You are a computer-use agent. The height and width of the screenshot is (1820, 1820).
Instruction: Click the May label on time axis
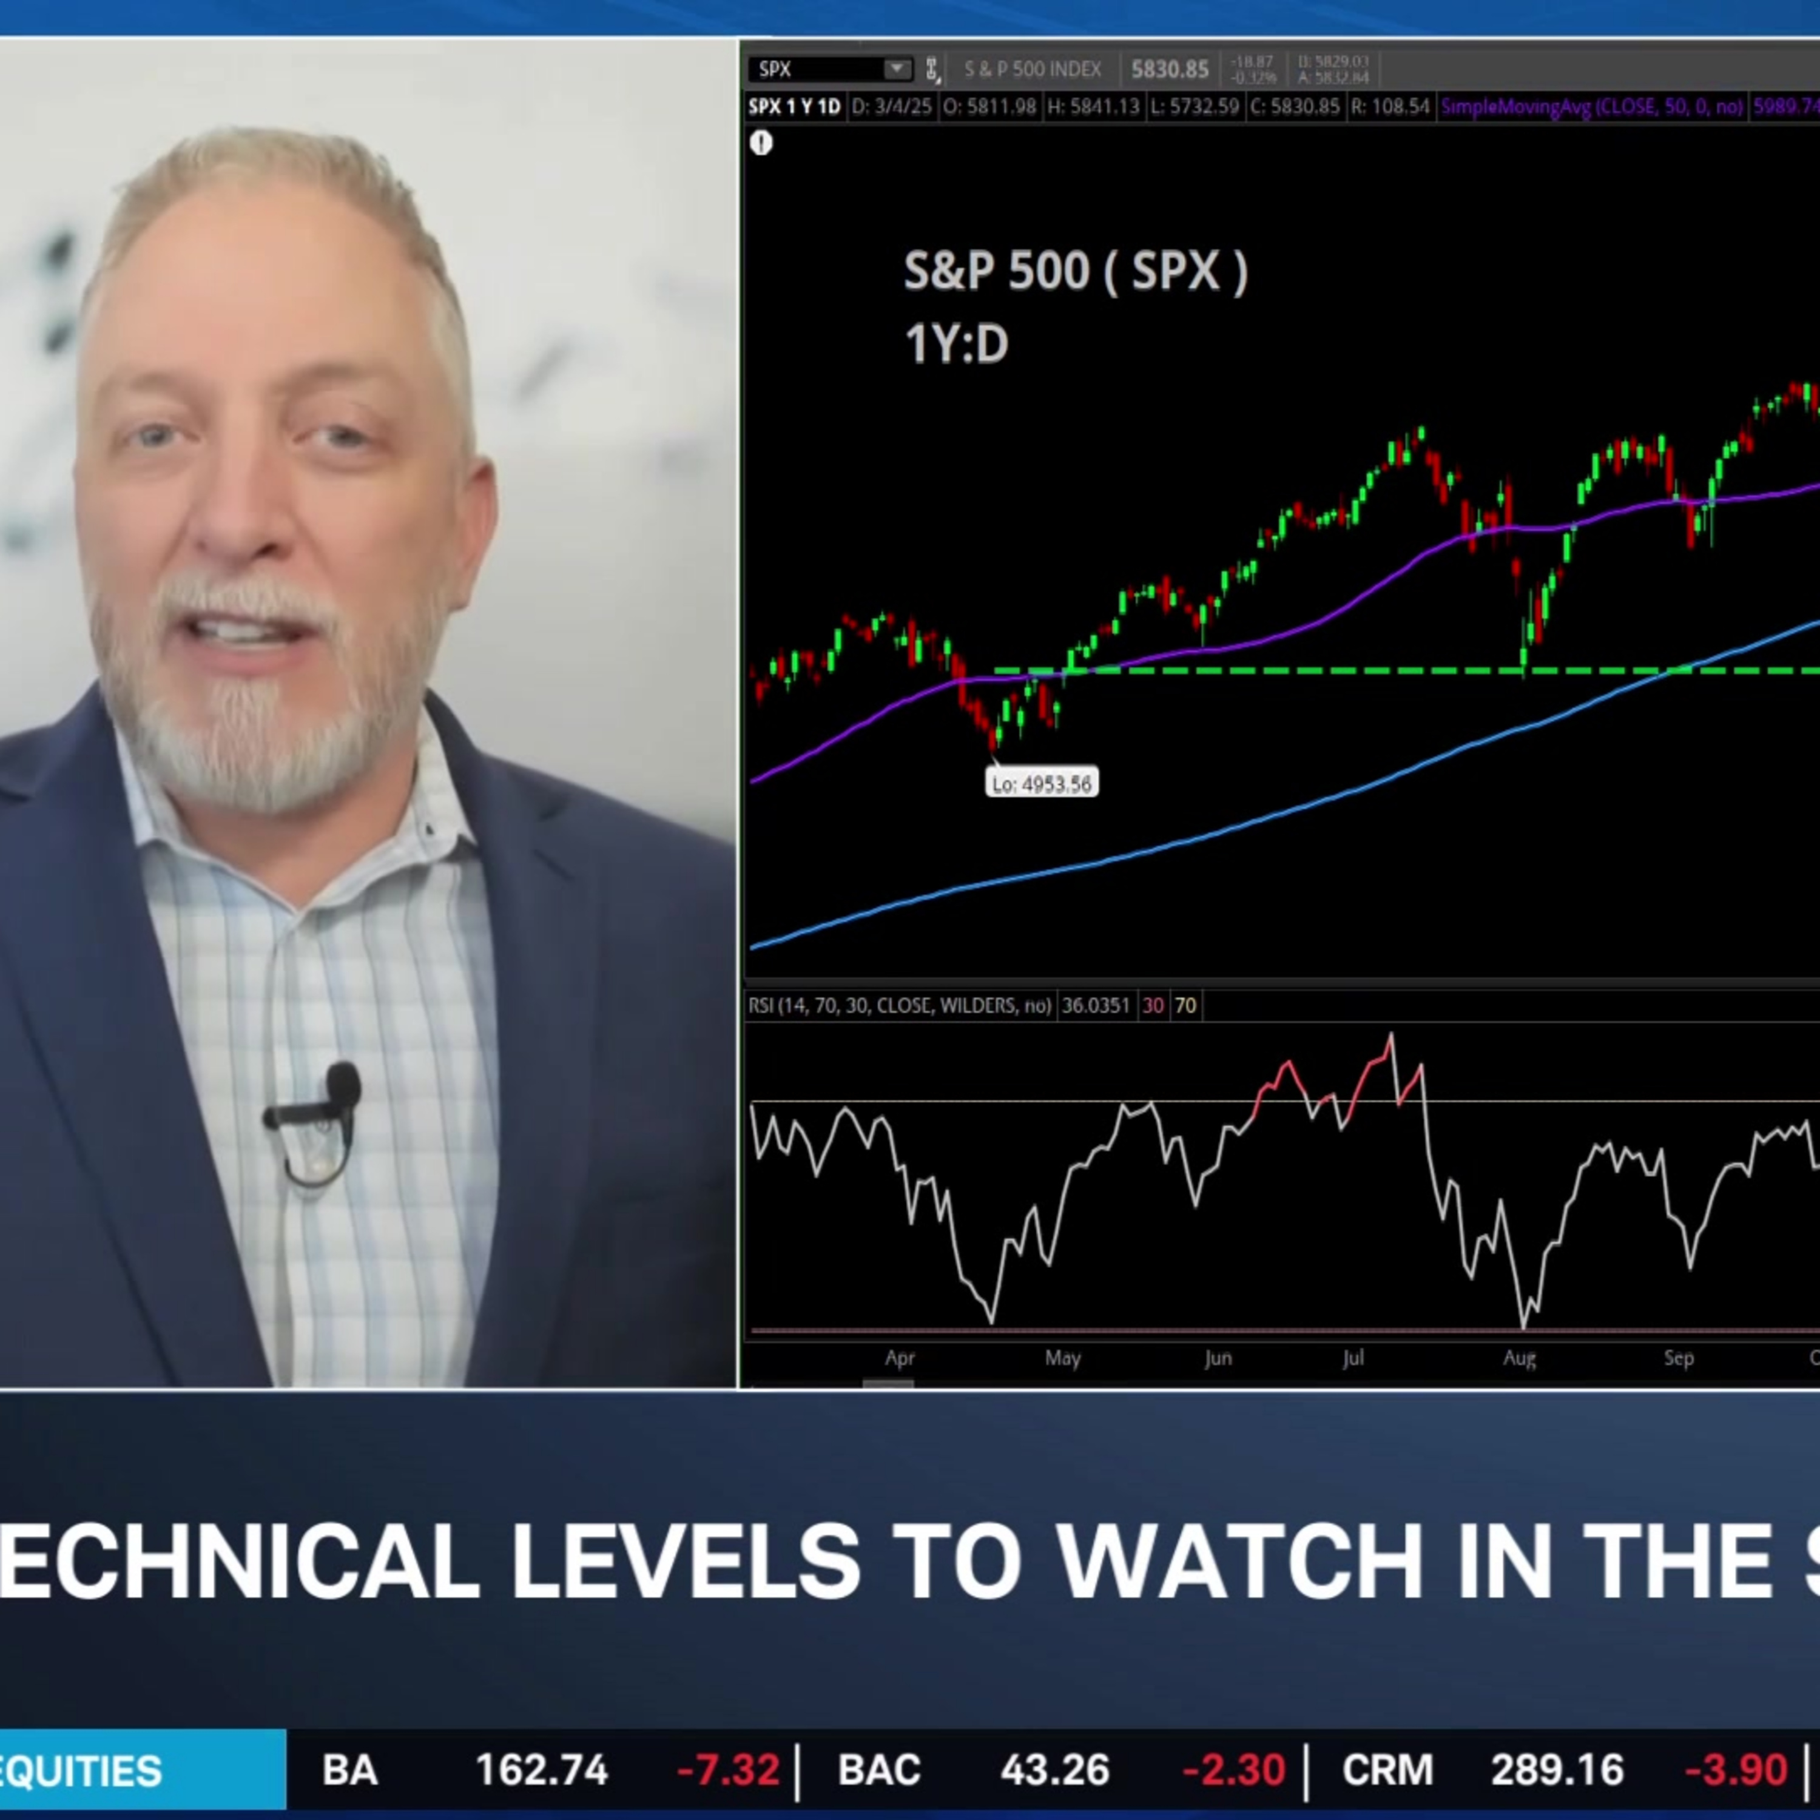(x=1063, y=1358)
